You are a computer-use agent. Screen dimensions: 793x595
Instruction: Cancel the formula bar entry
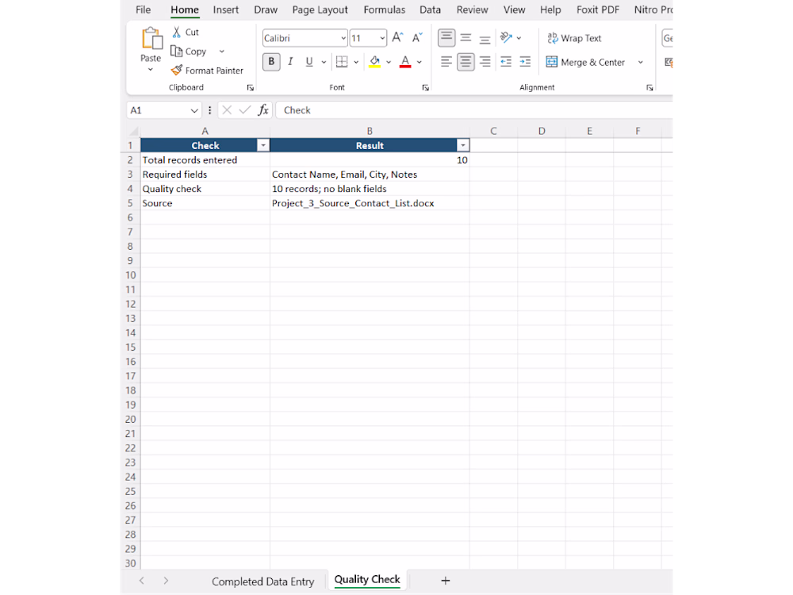[x=227, y=109]
